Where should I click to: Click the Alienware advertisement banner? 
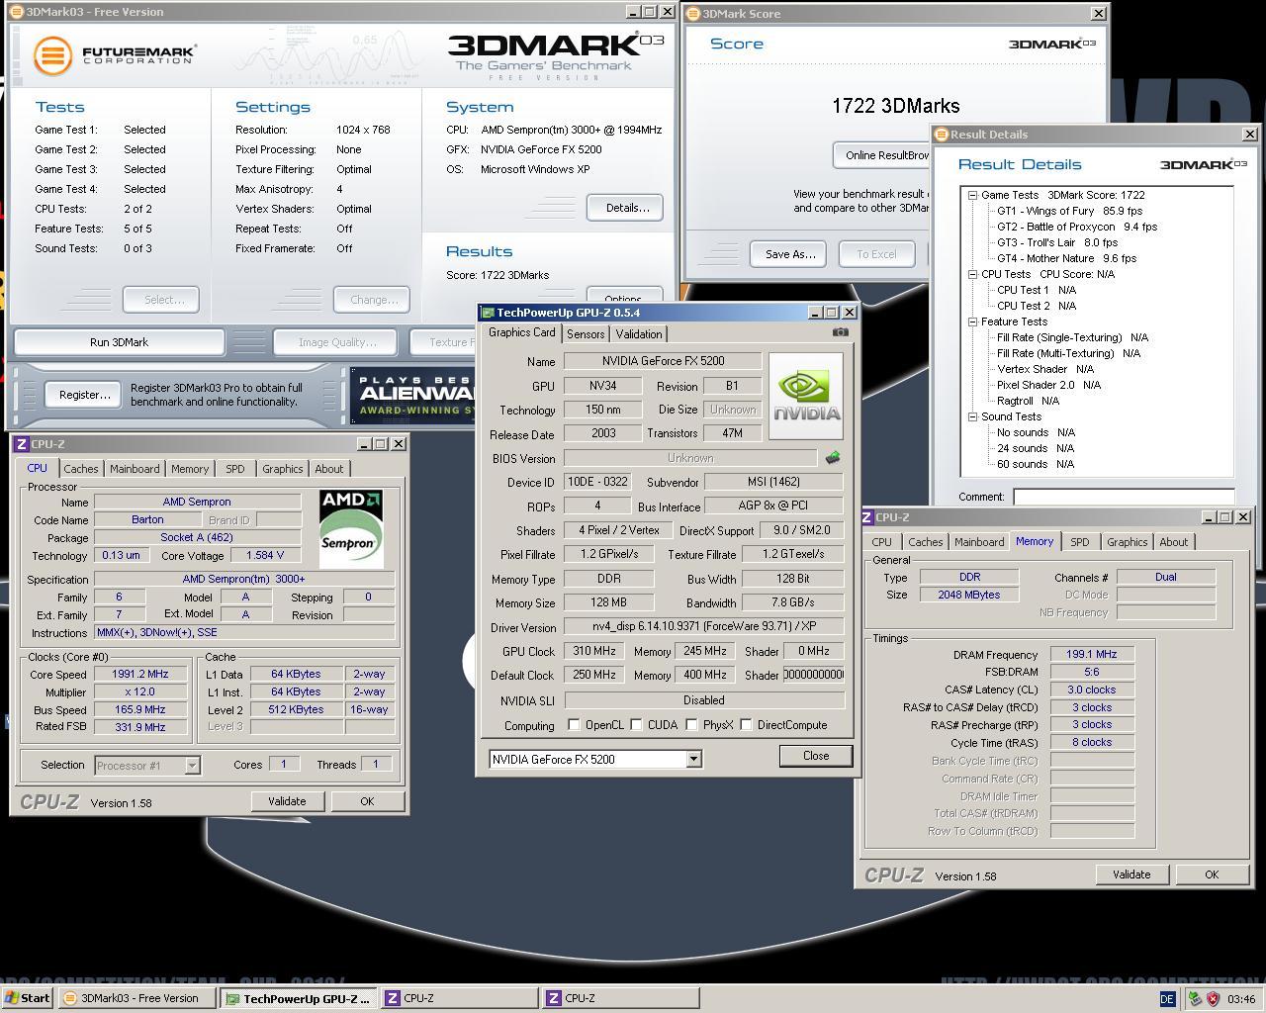[x=412, y=396]
